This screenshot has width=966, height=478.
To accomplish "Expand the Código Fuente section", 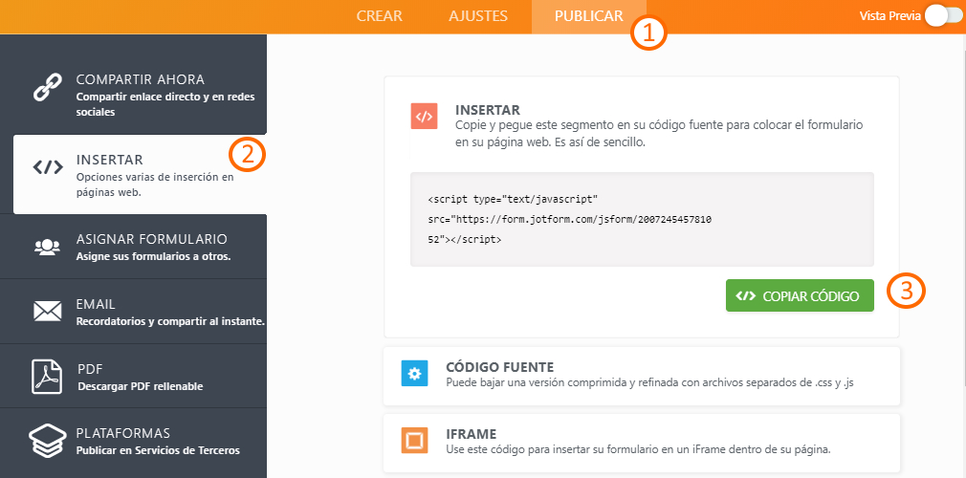I will [641, 374].
